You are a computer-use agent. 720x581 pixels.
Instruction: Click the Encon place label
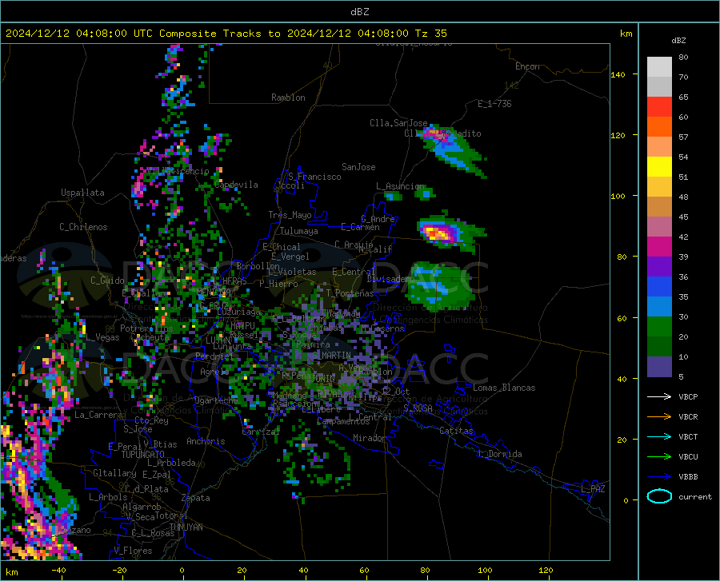point(527,66)
